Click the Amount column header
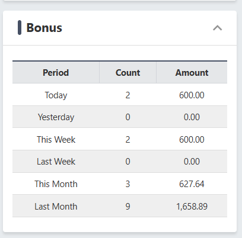 click(192, 73)
